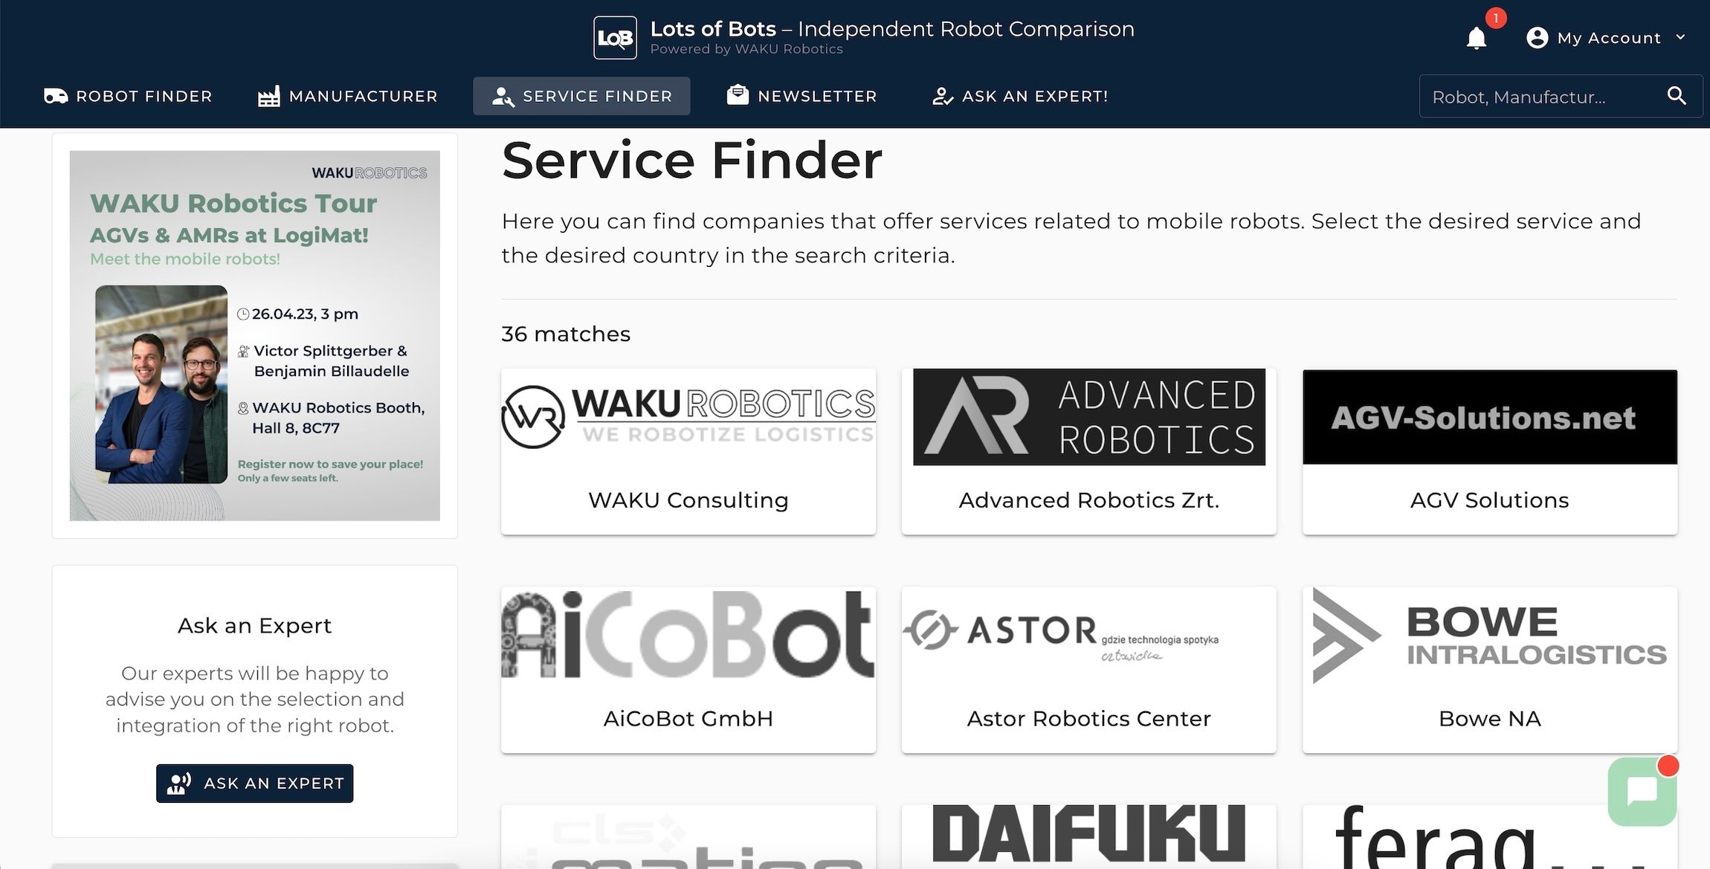Select the Service Finder menu item
The width and height of the screenshot is (1710, 869).
point(581,96)
